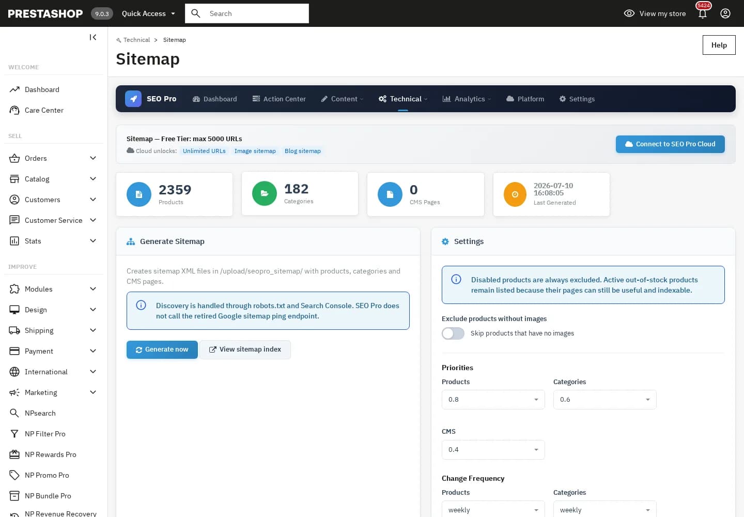The width and height of the screenshot is (744, 517).
Task: Click the Care Center headset icon
Action: [x=14, y=110]
